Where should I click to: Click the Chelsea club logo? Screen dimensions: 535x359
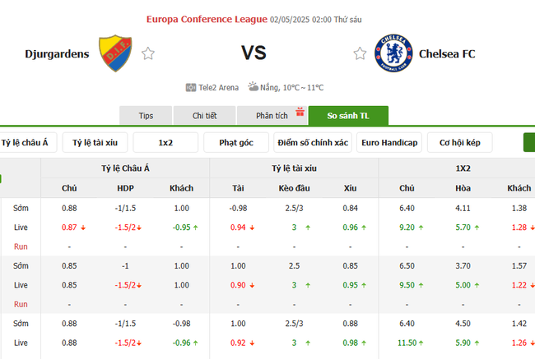coord(391,53)
